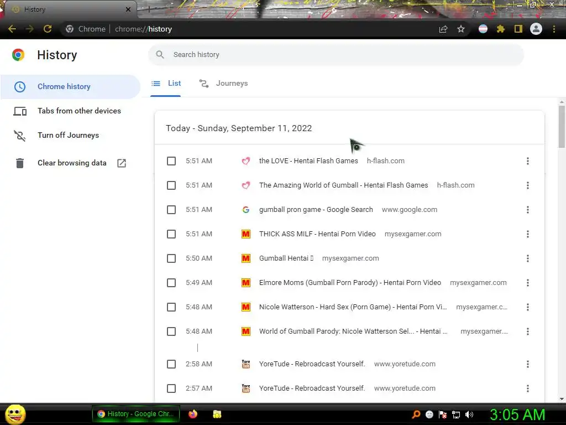Viewport: 566px width, 425px height.
Task: Click History - Google Chrome taskbar button
Action: [x=137, y=414]
